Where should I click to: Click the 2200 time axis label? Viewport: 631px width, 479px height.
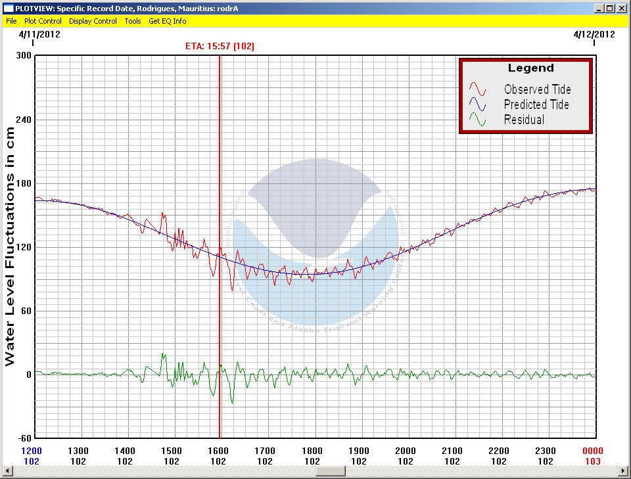click(x=499, y=451)
